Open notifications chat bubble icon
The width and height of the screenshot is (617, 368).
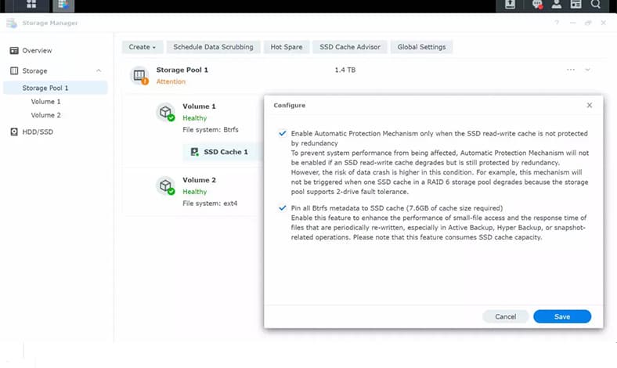tap(537, 5)
